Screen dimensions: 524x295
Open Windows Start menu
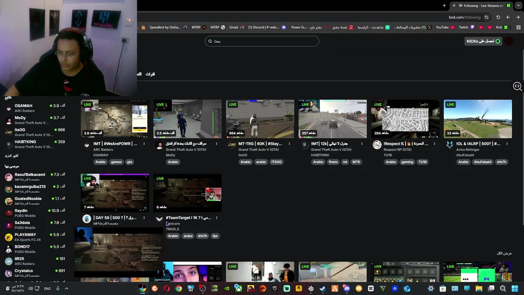pyautogui.click(x=515, y=288)
